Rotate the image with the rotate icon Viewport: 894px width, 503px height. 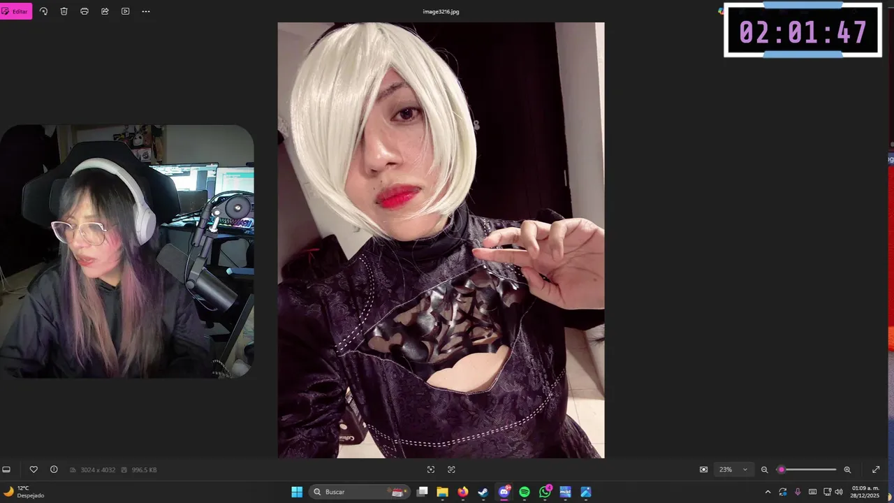[x=43, y=11]
